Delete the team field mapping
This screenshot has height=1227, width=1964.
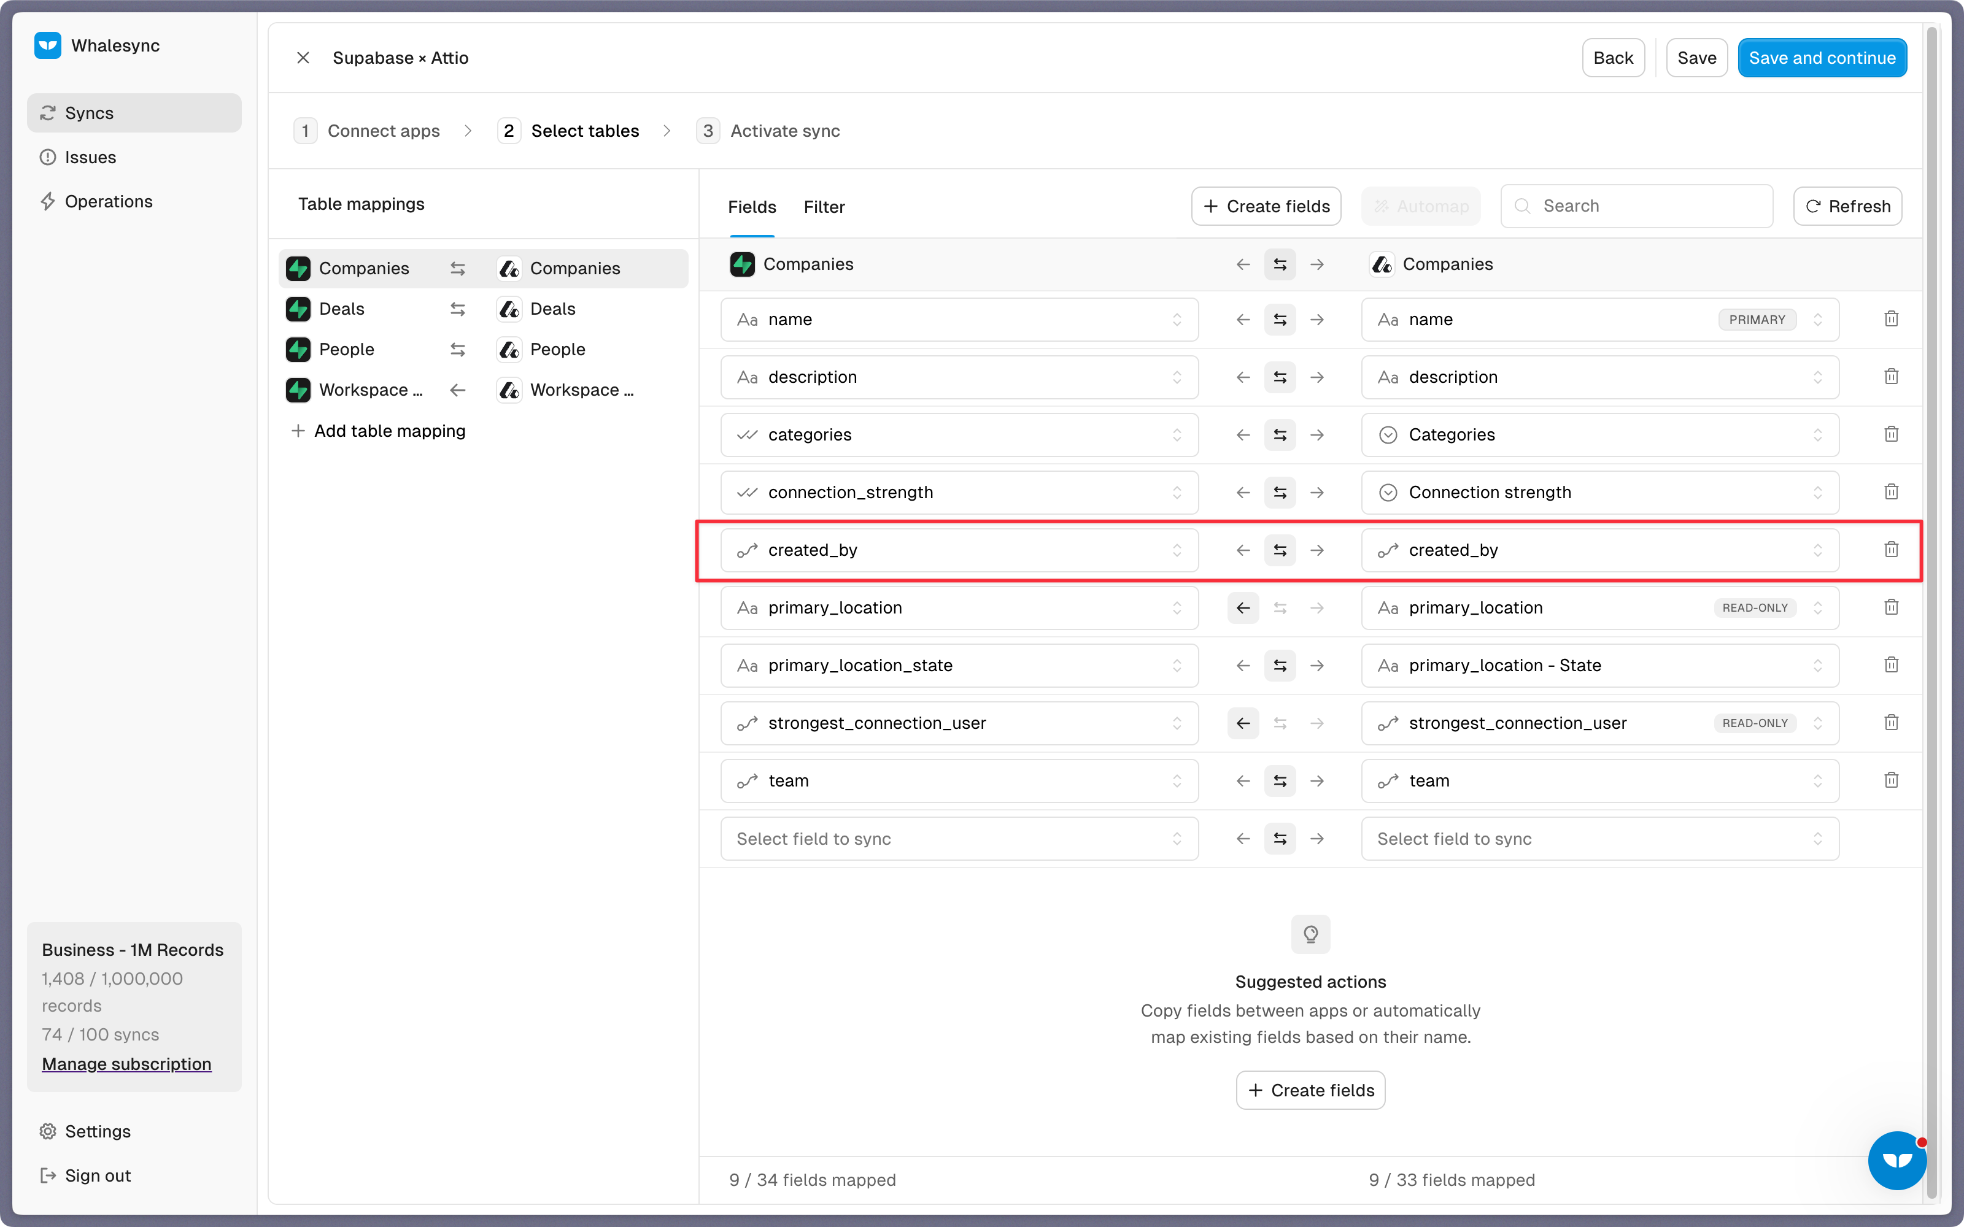[1891, 780]
